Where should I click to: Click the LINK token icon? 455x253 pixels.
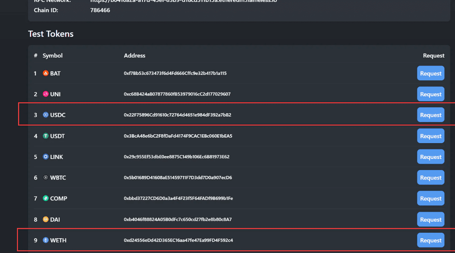[x=45, y=156]
